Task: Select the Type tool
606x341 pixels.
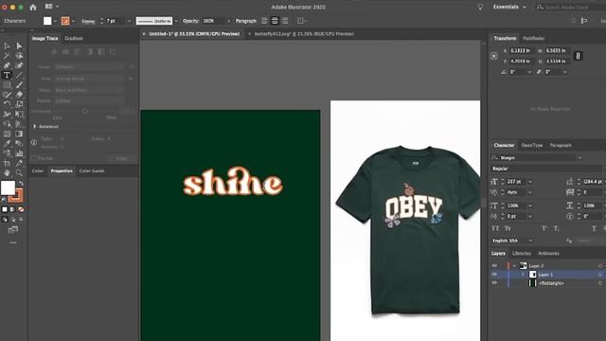Action: coord(7,75)
